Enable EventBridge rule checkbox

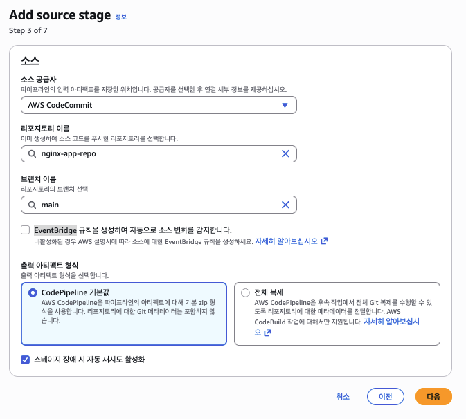(26, 230)
